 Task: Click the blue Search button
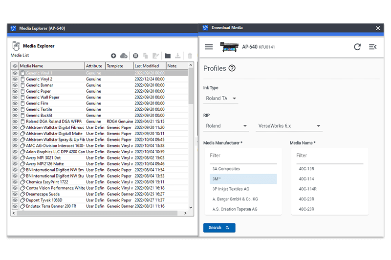(x=219, y=228)
